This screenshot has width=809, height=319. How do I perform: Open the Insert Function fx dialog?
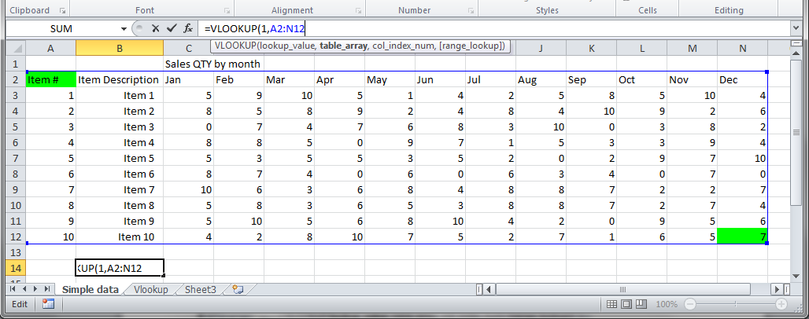[x=188, y=28]
